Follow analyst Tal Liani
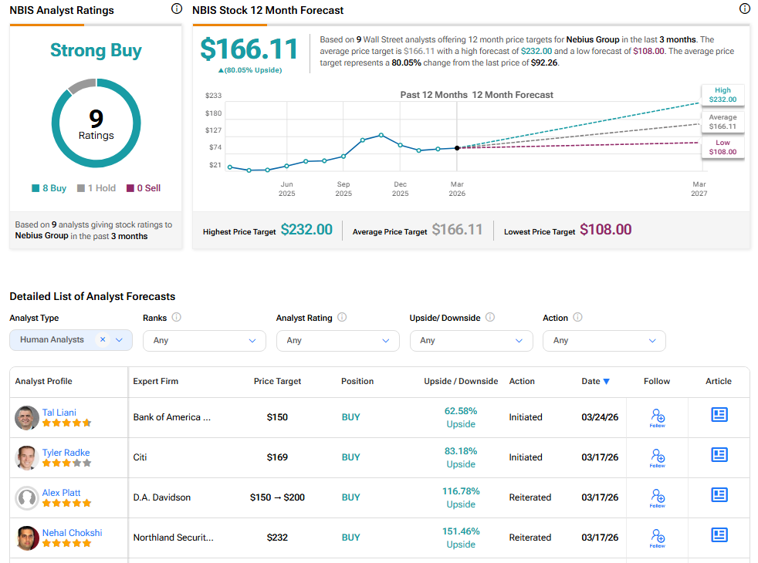This screenshot has width=758, height=563. click(x=657, y=417)
